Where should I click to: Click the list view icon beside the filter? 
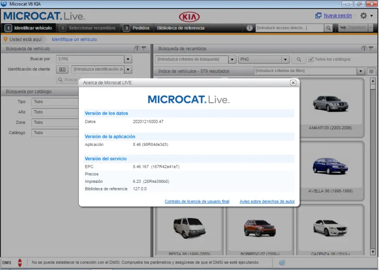tap(371, 71)
